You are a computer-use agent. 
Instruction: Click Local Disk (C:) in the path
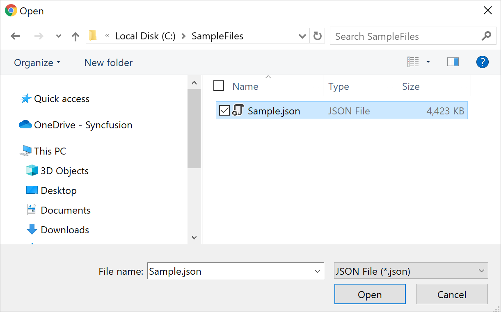(145, 36)
